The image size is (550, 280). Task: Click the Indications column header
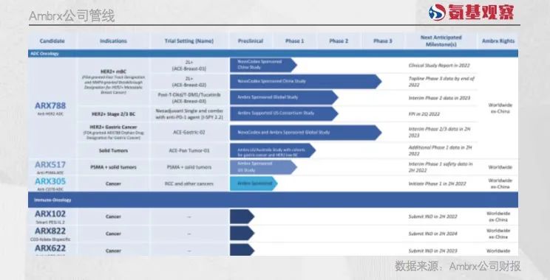[x=113, y=41]
